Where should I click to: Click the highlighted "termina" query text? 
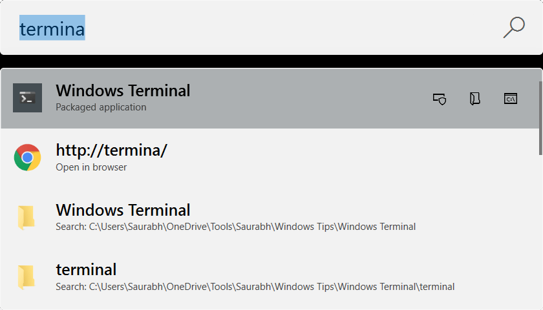(52, 29)
